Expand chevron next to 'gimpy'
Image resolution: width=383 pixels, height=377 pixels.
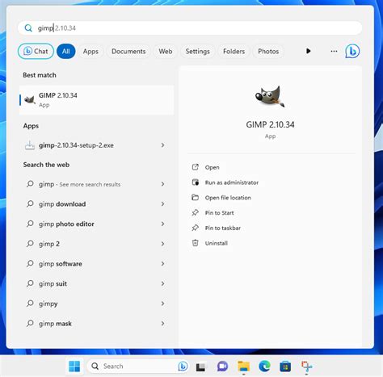point(162,304)
